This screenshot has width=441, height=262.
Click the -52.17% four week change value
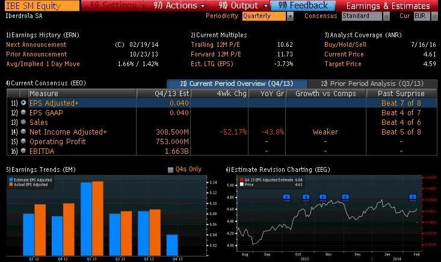[x=233, y=132]
